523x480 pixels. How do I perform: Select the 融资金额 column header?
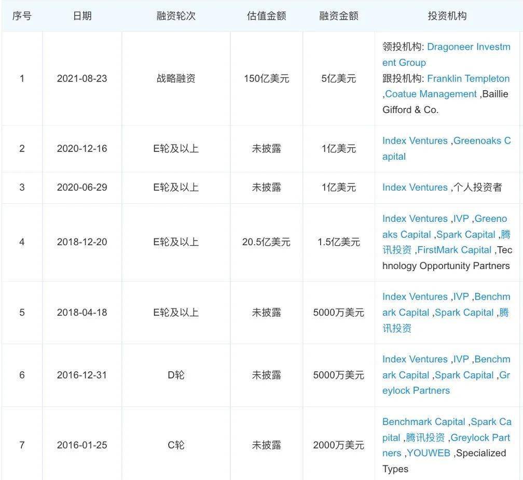click(338, 16)
